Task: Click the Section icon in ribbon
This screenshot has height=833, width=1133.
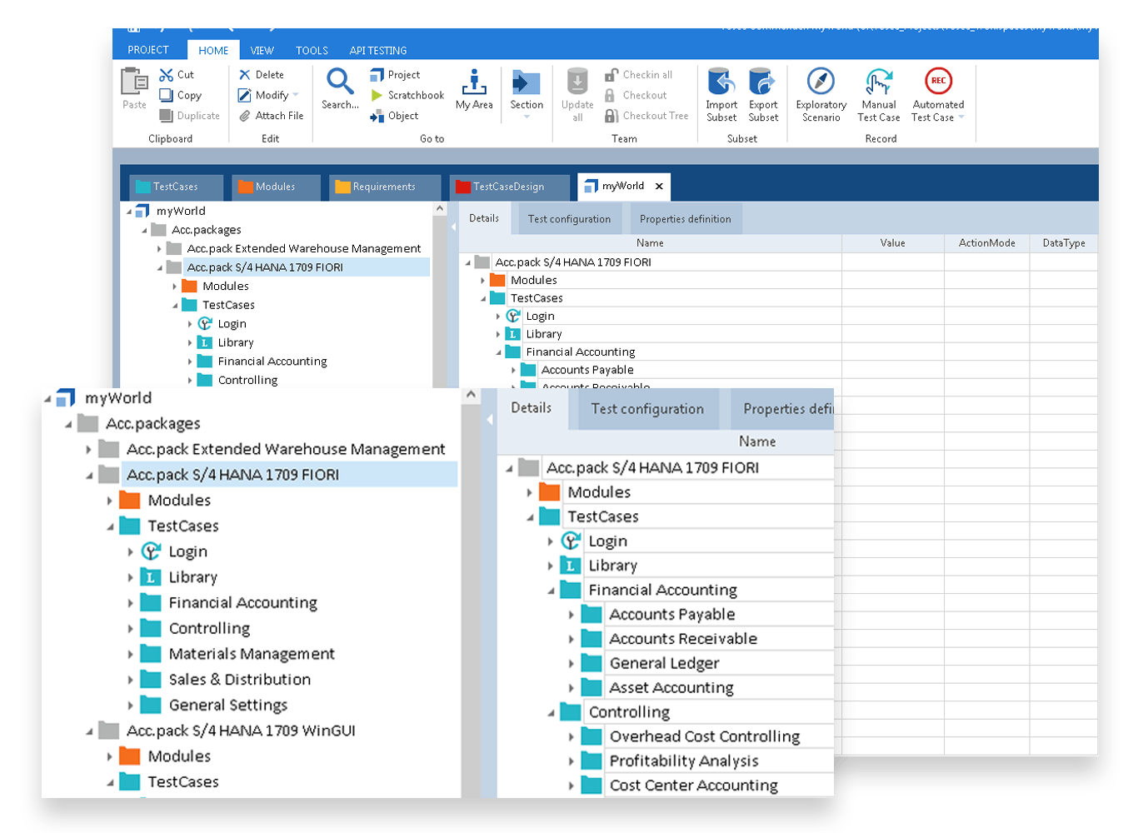Action: pyautogui.click(x=527, y=82)
